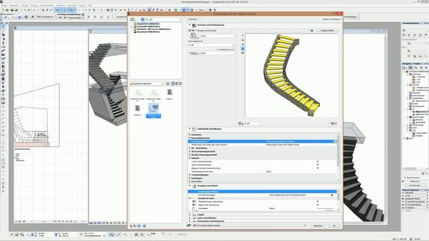Open the Bearbeiten menu
Image resolution: width=429 pixels, height=241 pixels.
(x=15, y=5)
